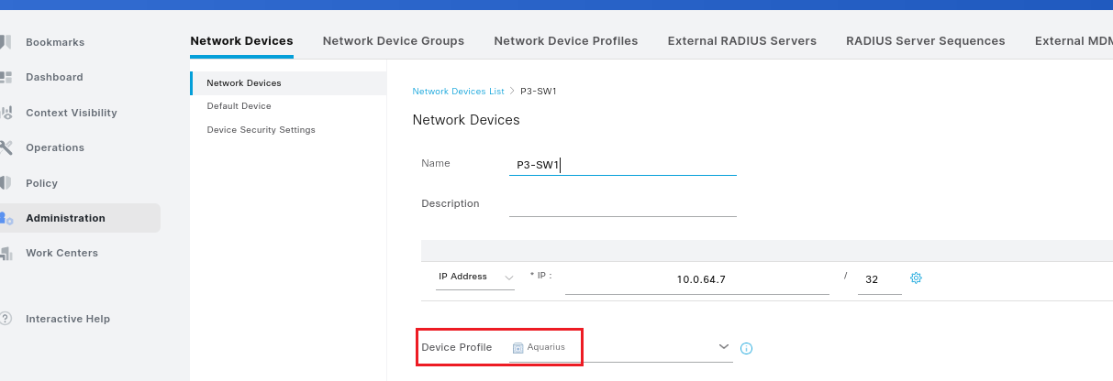Click the Bookmarks sidebar icon
Screen dimensions: 1113x381
point(6,42)
